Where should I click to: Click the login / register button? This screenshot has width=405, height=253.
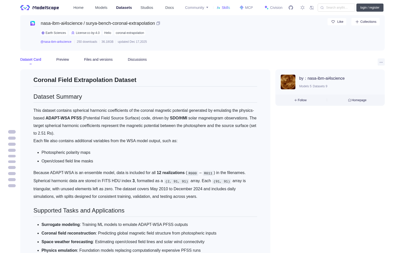(x=370, y=8)
